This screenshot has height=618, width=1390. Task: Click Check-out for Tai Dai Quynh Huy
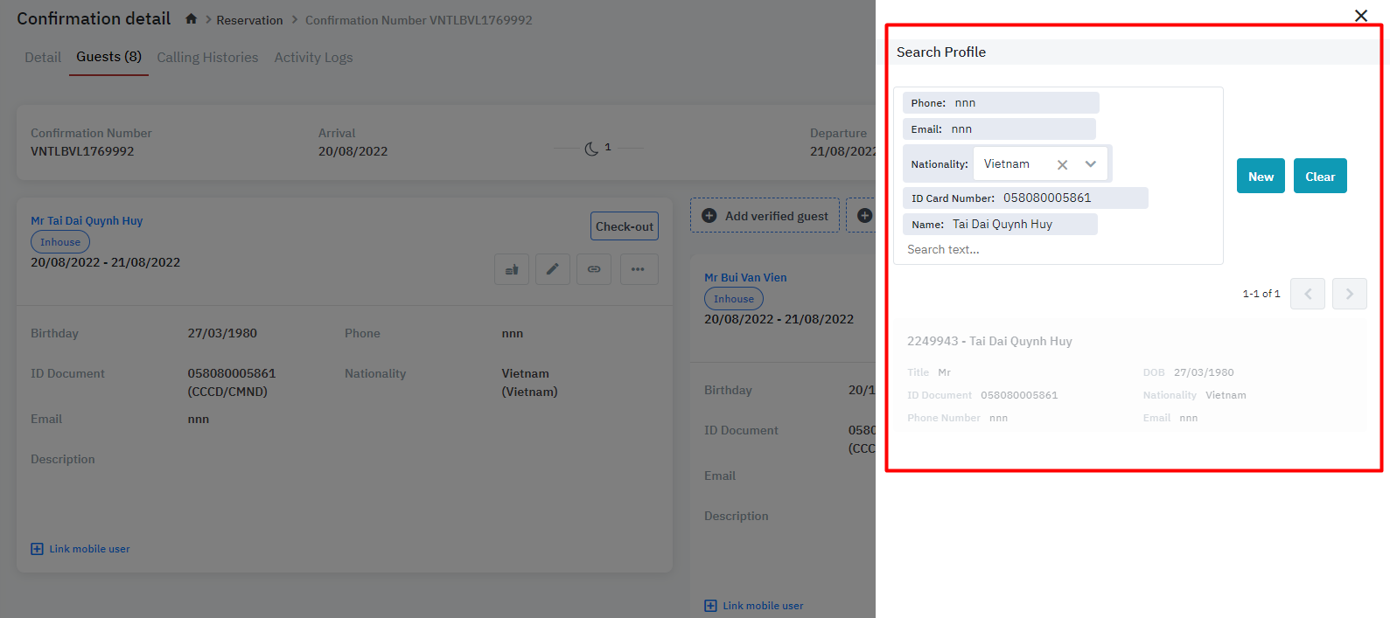pyautogui.click(x=624, y=226)
